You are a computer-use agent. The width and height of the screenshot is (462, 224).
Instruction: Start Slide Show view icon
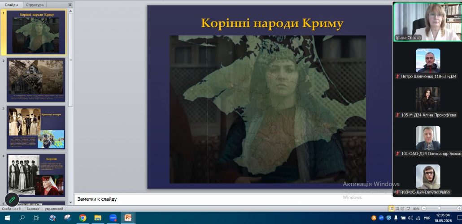pos(408,208)
